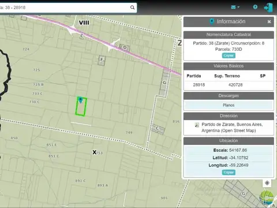Click the login door icon
Viewport: 277px width, 208px height.
coord(268,8)
